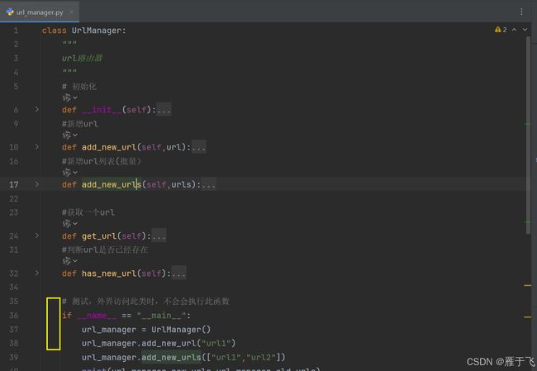
Task: Click the Python file icon on the tab
Action: click(10, 12)
